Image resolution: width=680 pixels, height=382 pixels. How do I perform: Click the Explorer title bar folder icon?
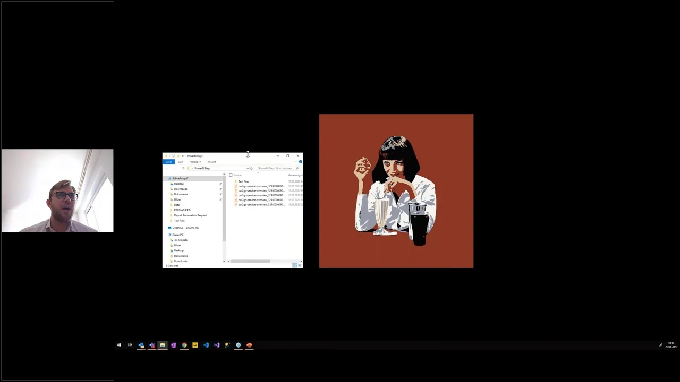point(166,156)
